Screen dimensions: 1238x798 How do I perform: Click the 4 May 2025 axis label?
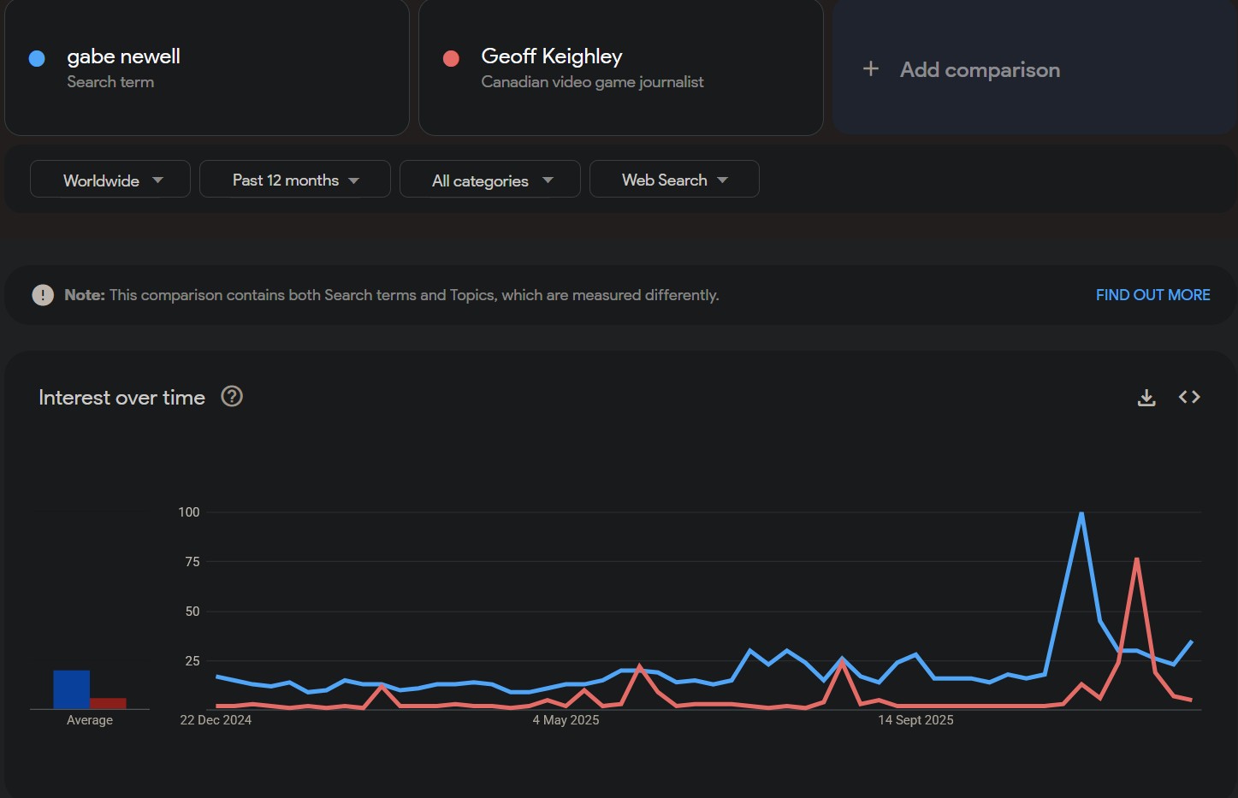click(566, 720)
